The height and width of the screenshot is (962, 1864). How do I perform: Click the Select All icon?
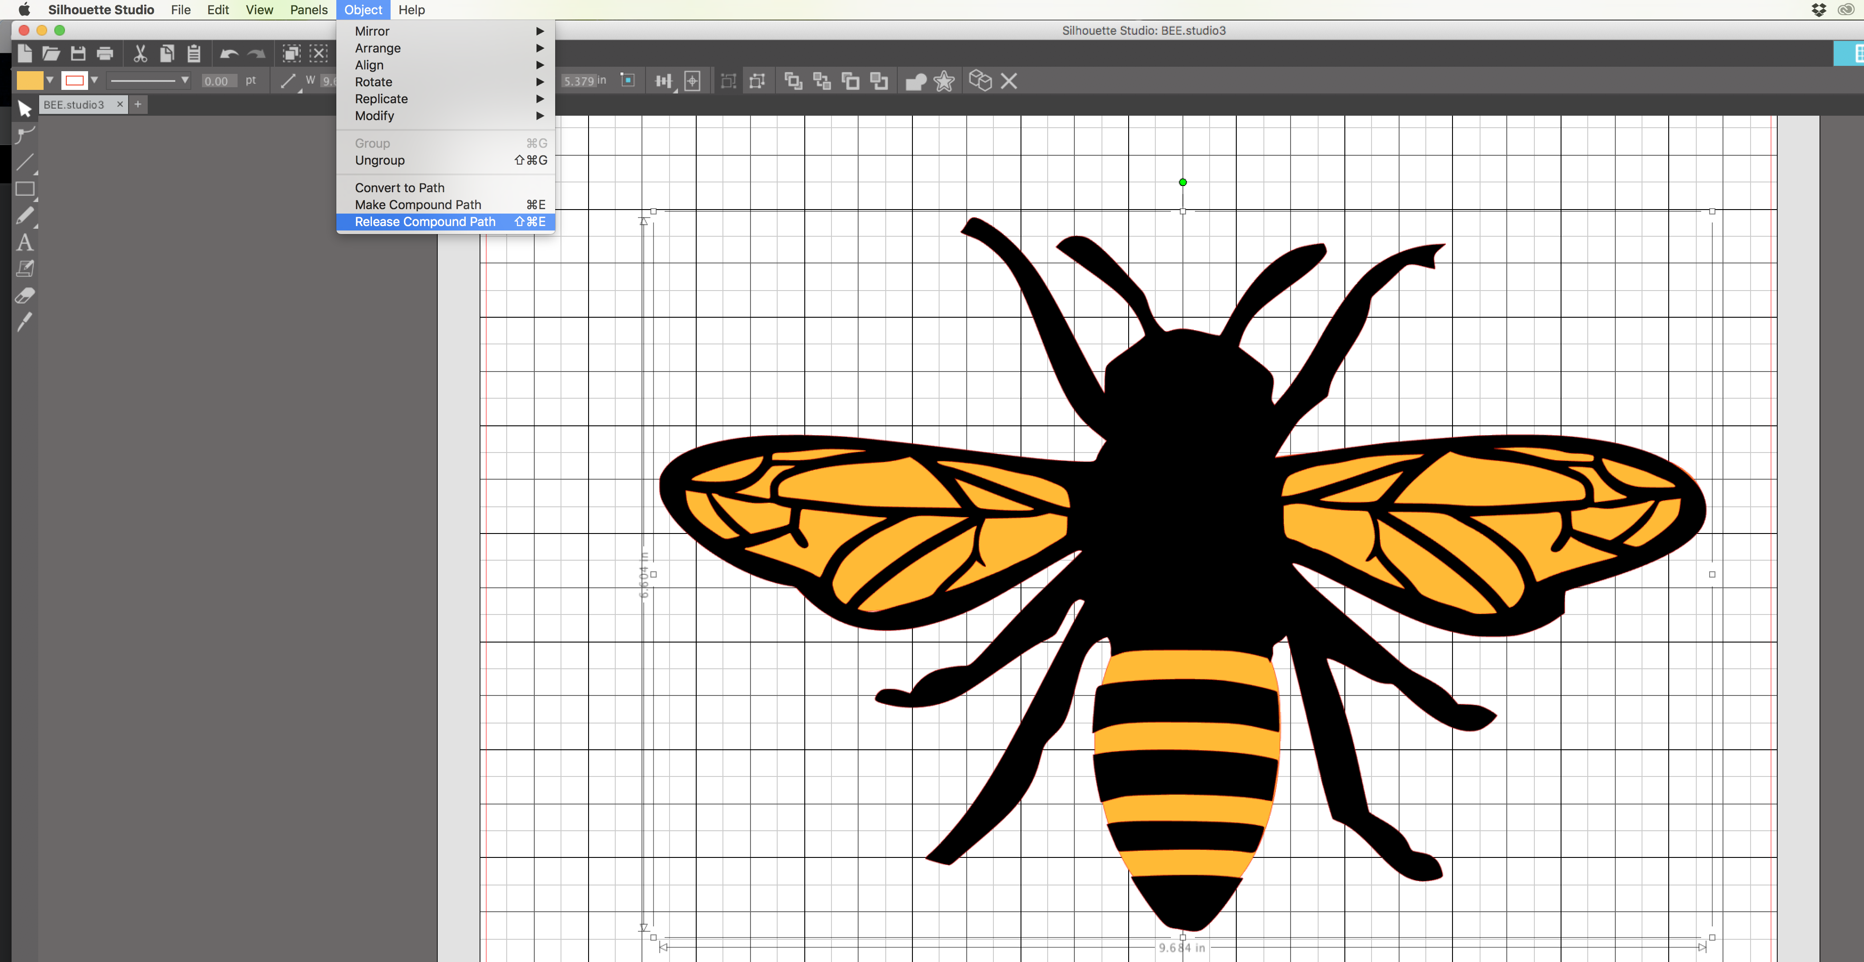(291, 53)
